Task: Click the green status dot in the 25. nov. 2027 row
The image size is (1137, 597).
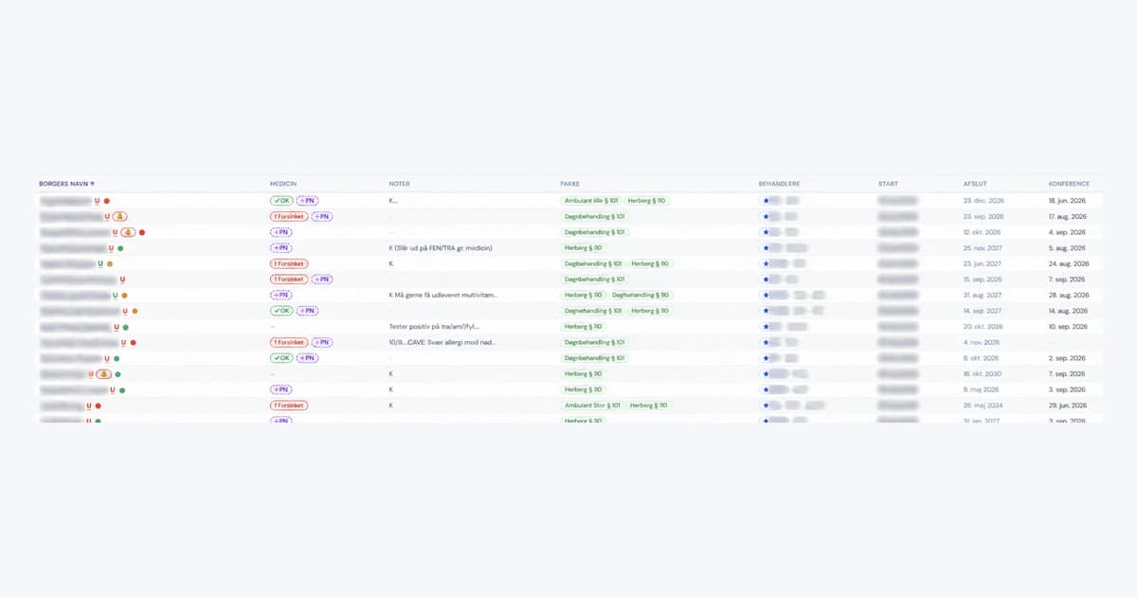Action: tap(120, 248)
